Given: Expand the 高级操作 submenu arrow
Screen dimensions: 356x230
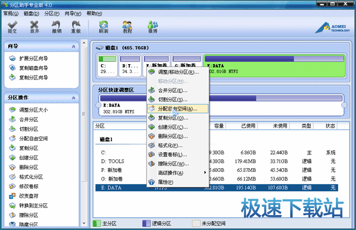Looking at the screenshot, I should pyautogui.click(x=205, y=173).
